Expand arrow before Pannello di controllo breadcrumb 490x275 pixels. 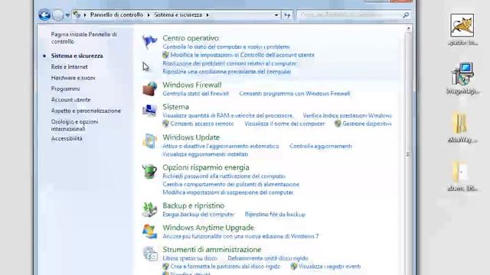tap(85, 15)
